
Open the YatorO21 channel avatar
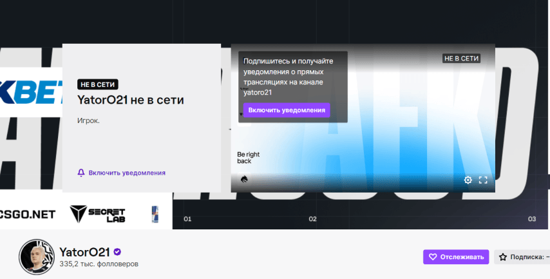(36, 257)
